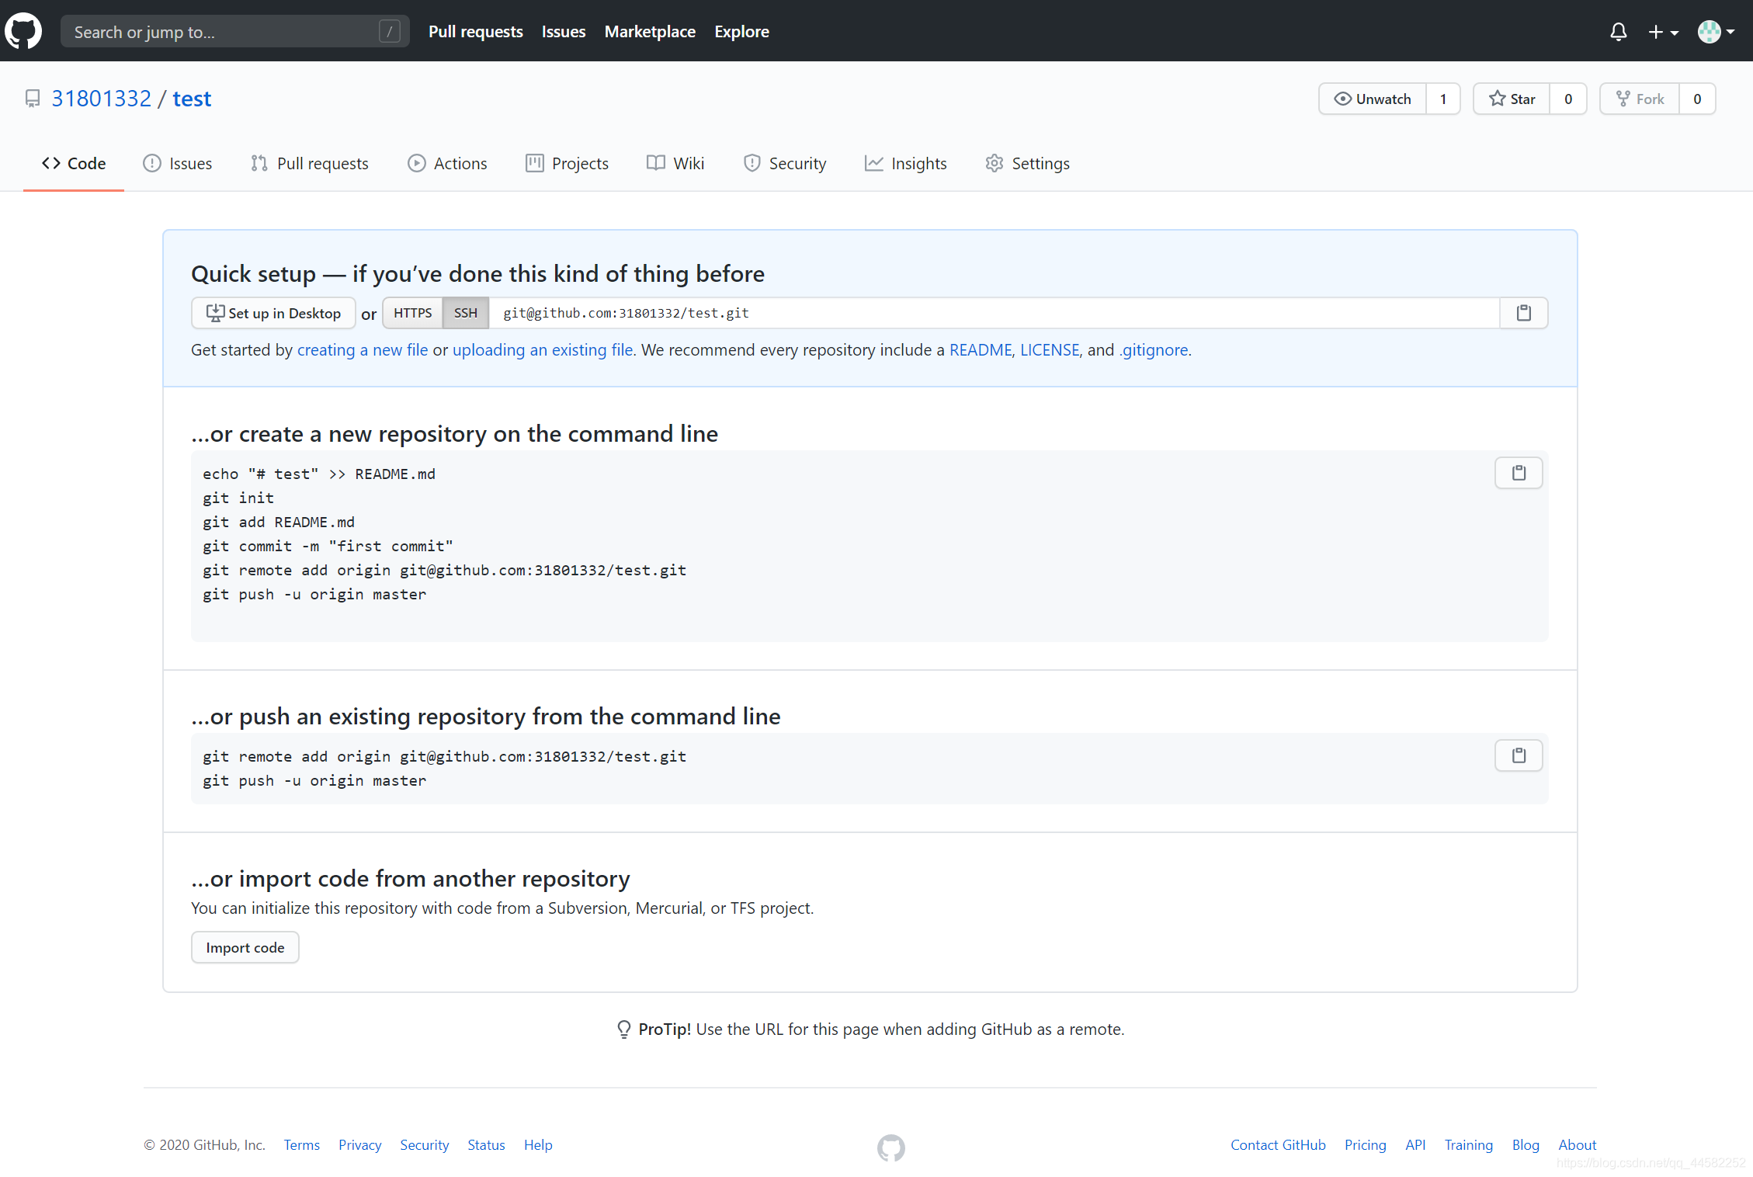Click the Unwatch button

pos(1372,99)
